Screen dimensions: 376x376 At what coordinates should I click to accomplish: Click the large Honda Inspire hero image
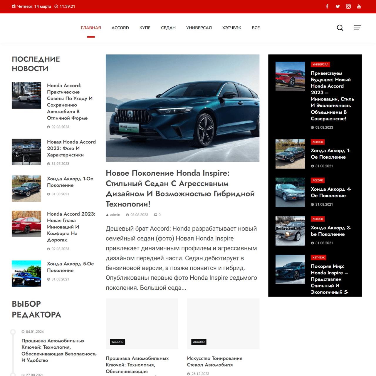point(182,108)
